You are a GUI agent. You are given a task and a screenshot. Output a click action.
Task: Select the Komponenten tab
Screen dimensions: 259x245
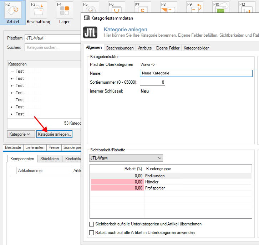pyautogui.click(x=22, y=159)
